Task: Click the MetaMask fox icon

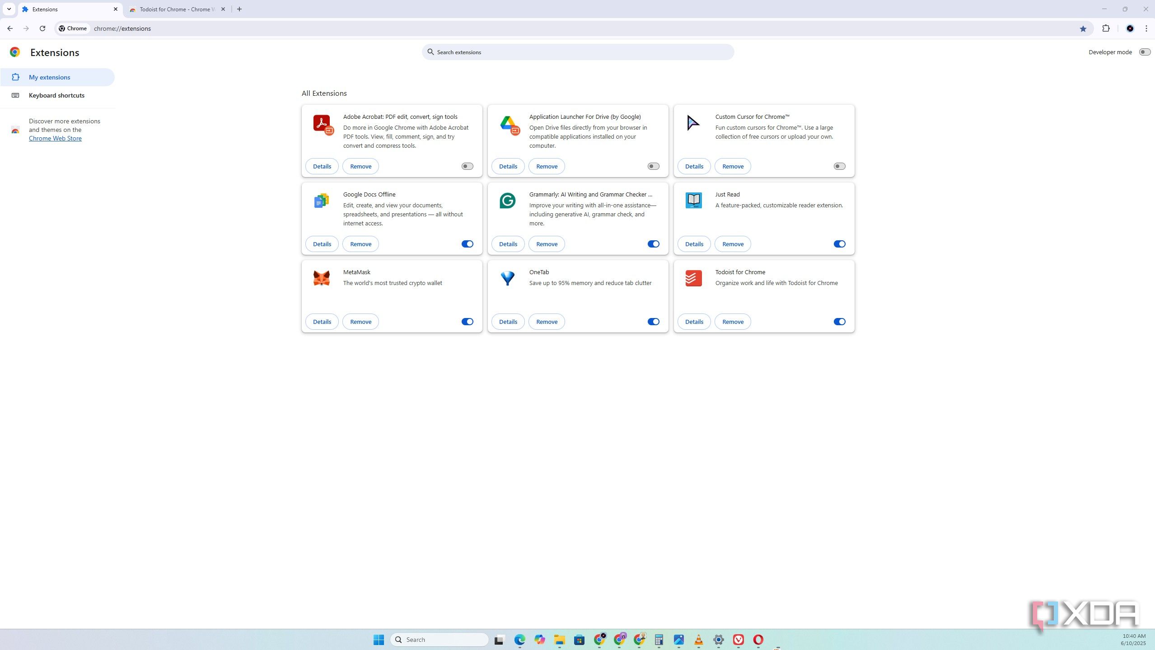Action: click(x=322, y=278)
